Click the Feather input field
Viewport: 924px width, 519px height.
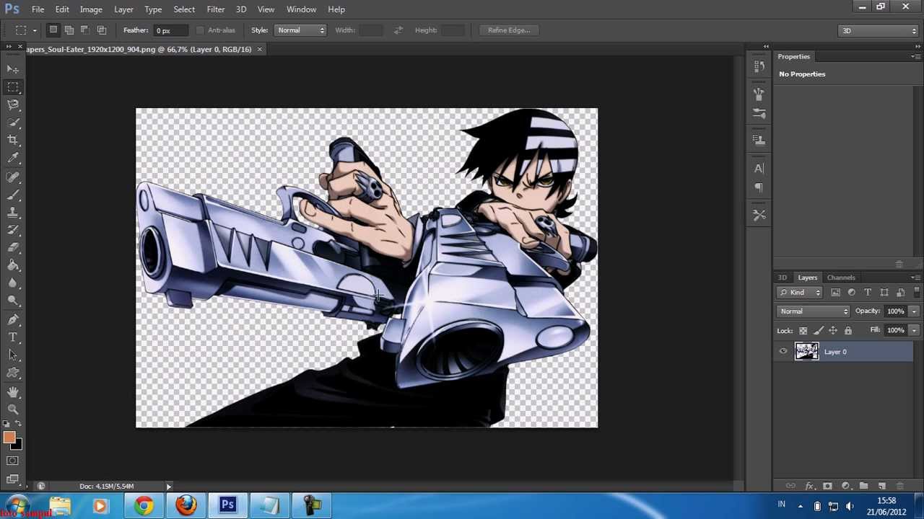click(172, 30)
